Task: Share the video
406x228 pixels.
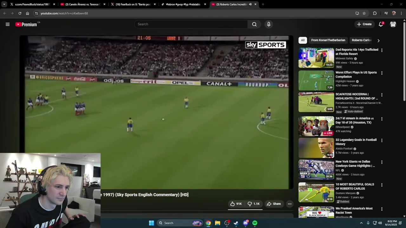Action: click(x=274, y=204)
